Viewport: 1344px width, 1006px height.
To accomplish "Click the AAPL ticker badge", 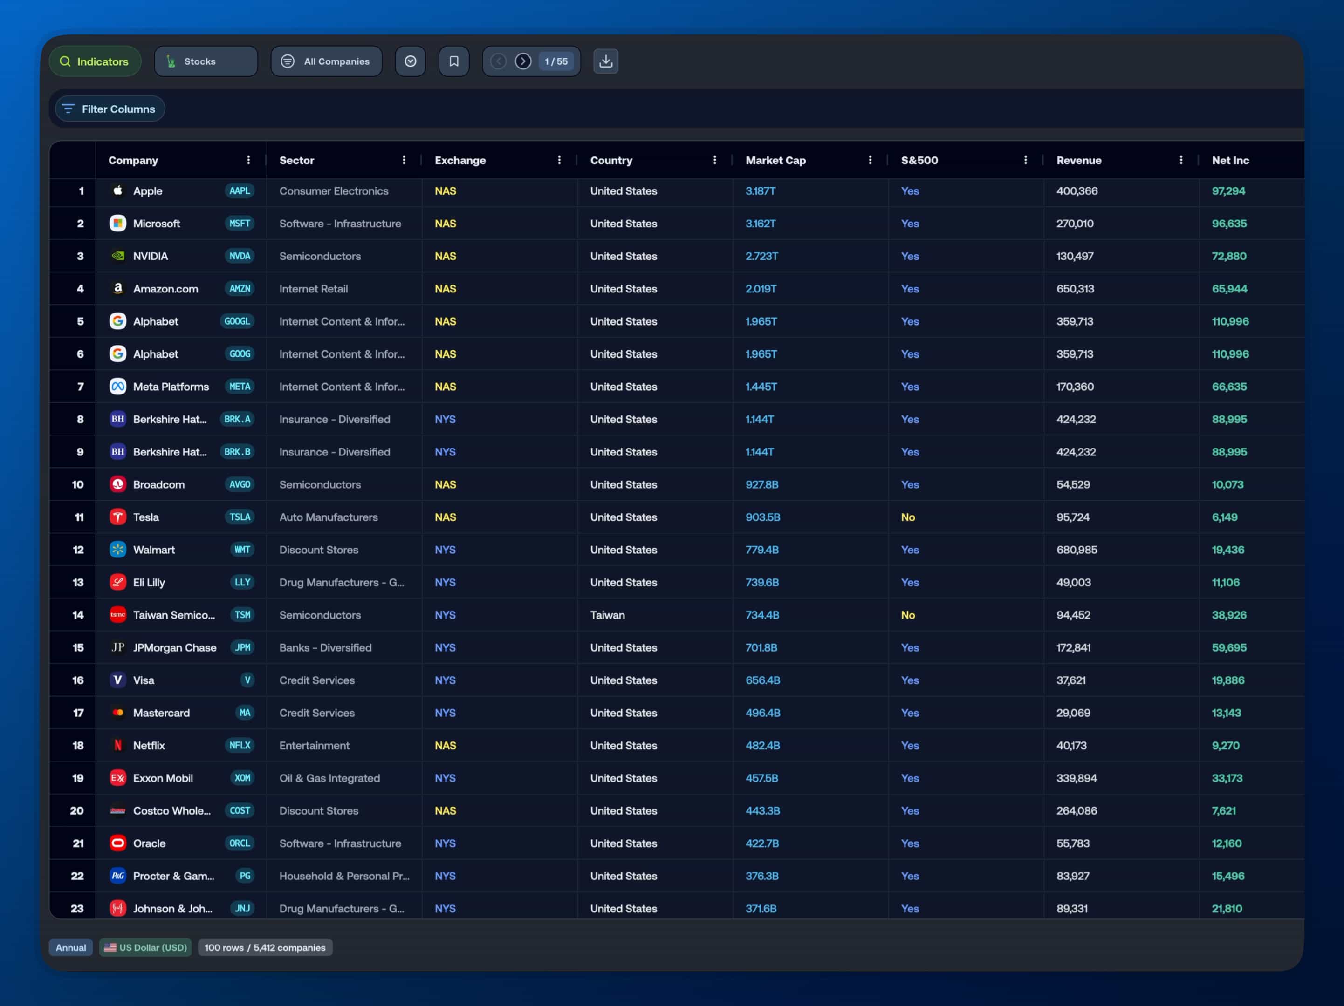I will pyautogui.click(x=240, y=190).
